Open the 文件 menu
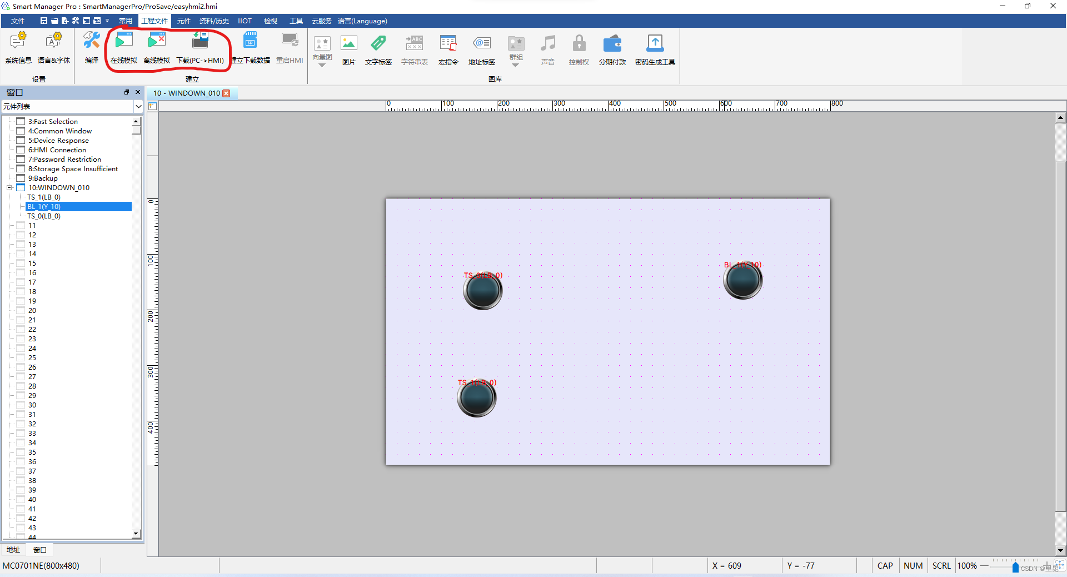Viewport: 1067px width, 577px height. pos(18,21)
